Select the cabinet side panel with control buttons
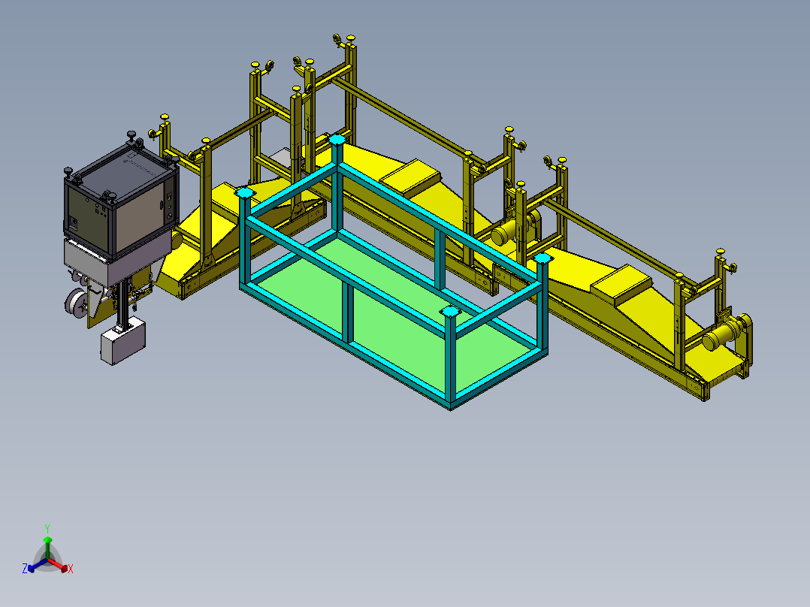The image size is (810, 607). 89,219
